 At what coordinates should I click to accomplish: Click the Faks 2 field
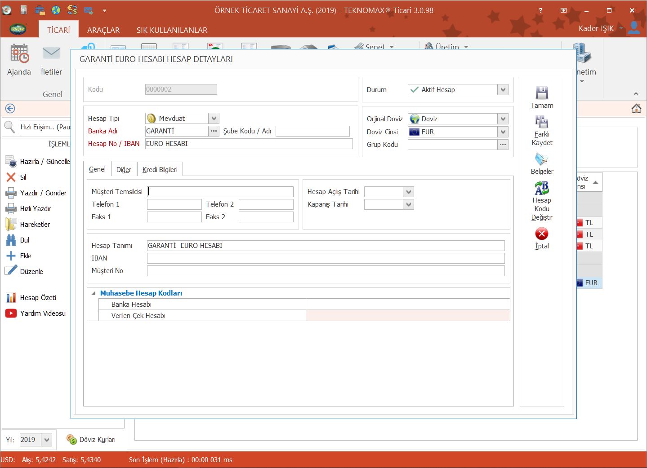[x=266, y=217]
